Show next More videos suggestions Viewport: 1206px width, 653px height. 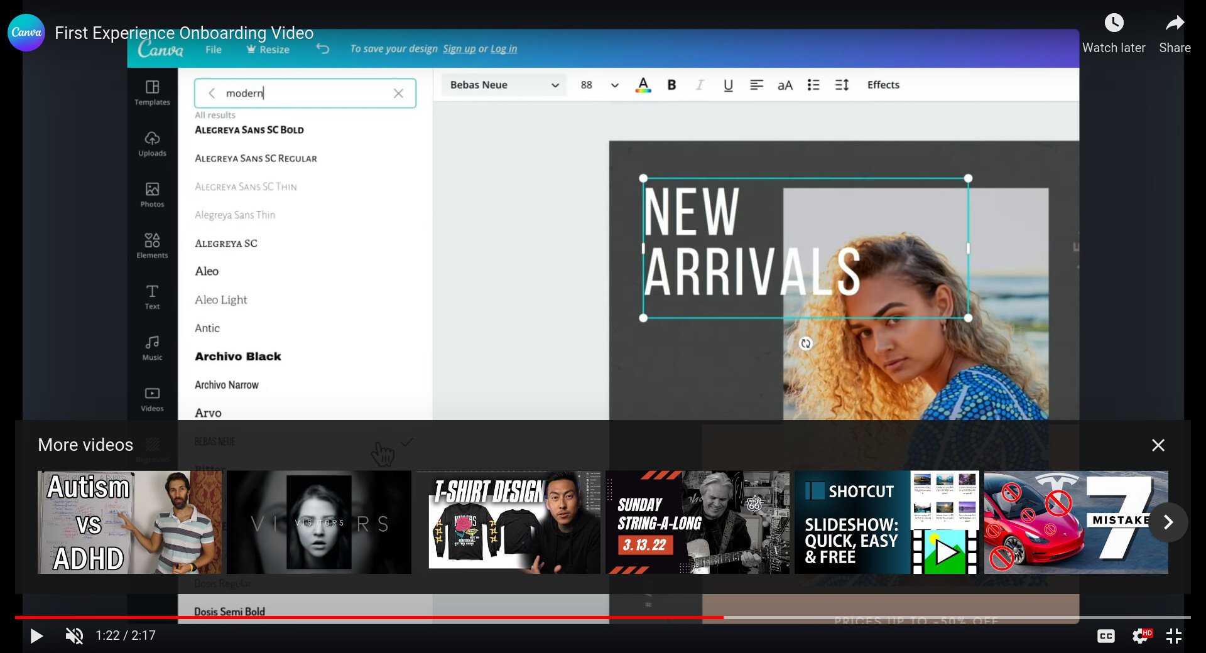pyautogui.click(x=1168, y=522)
